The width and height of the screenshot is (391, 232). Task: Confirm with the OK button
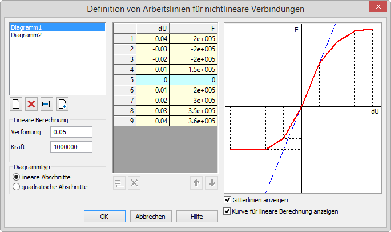104,216
